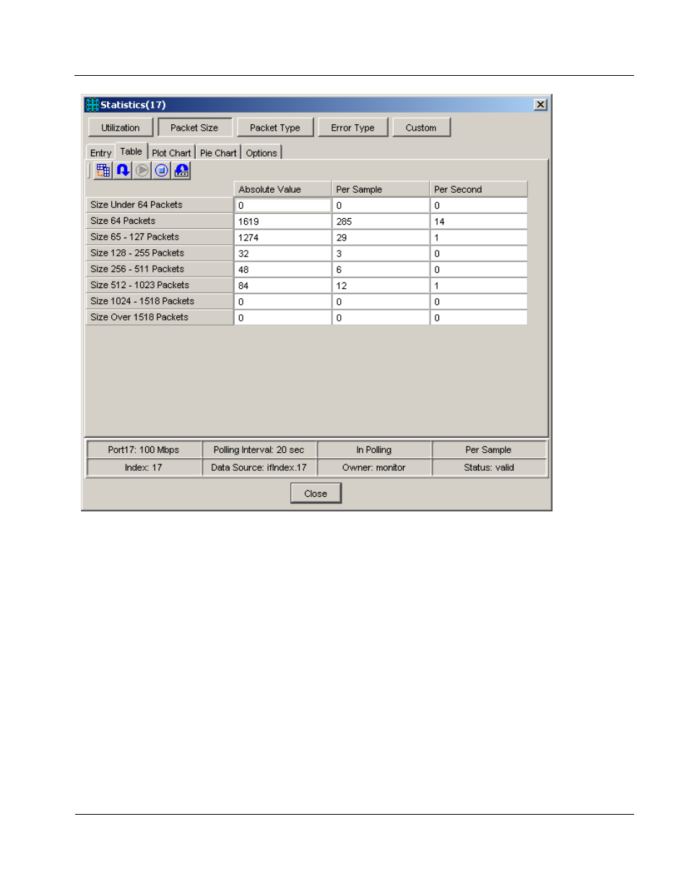Click the absolute value cell 84

tap(282, 286)
